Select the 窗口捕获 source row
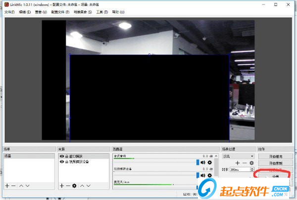 click(84, 156)
